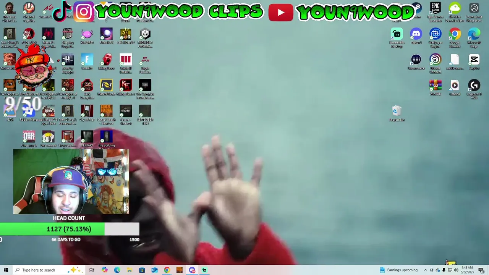Switch to Google Chrome in taskbar
The height and width of the screenshot is (275, 489).
tap(167, 270)
